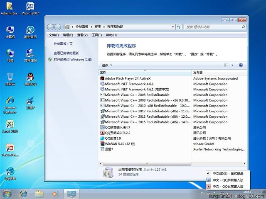This screenshot has height=199, width=266.
Task: Click the help question mark icon
Action: tap(241, 65)
